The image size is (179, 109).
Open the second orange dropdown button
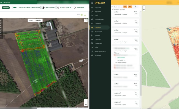[130, 7]
